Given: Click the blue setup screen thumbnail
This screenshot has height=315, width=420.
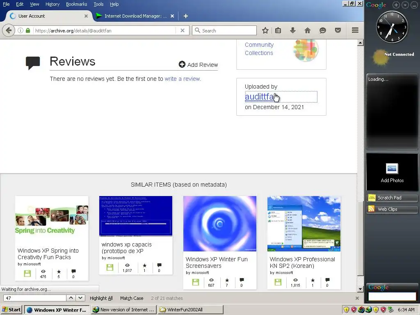Looking at the screenshot, I should (136, 217).
